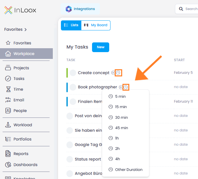Open the Integrations button
This screenshot has height=179, width=198.
tap(80, 9)
